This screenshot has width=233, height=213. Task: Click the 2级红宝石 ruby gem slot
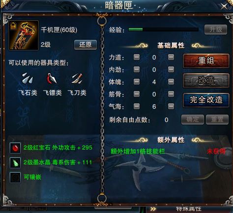pos(15,148)
